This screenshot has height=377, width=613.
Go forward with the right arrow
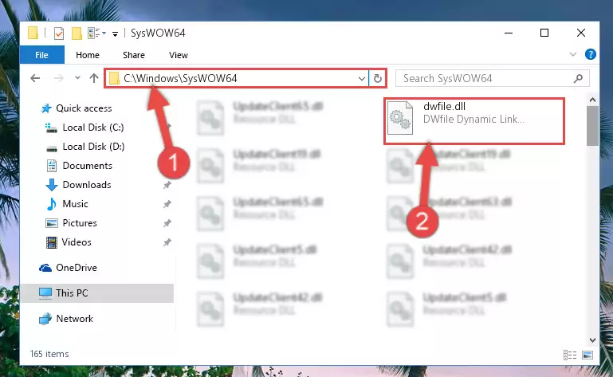(59, 78)
